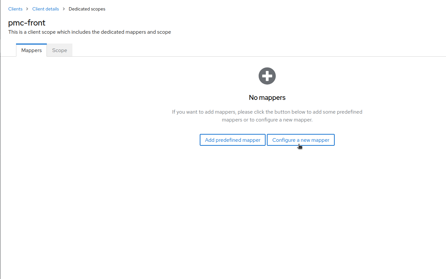The width and height of the screenshot is (446, 279).
Task: Click the gray plus circle icon
Action: (267, 76)
